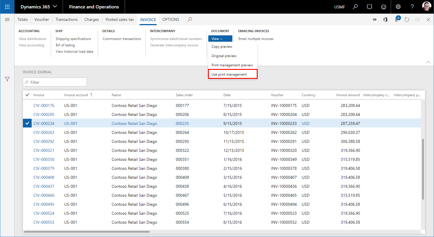The height and width of the screenshot is (237, 434).
Task: Open the filter pane funnel icon
Action: [7, 79]
